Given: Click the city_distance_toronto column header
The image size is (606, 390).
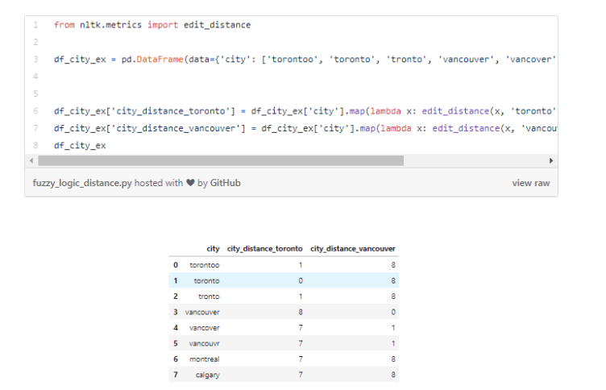Looking at the screenshot, I should coord(265,249).
